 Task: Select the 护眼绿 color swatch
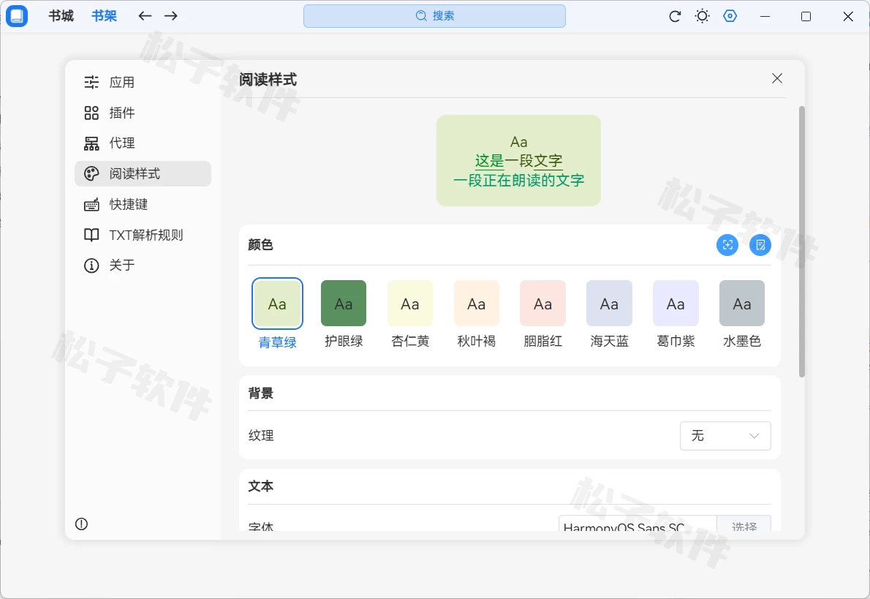(x=344, y=303)
